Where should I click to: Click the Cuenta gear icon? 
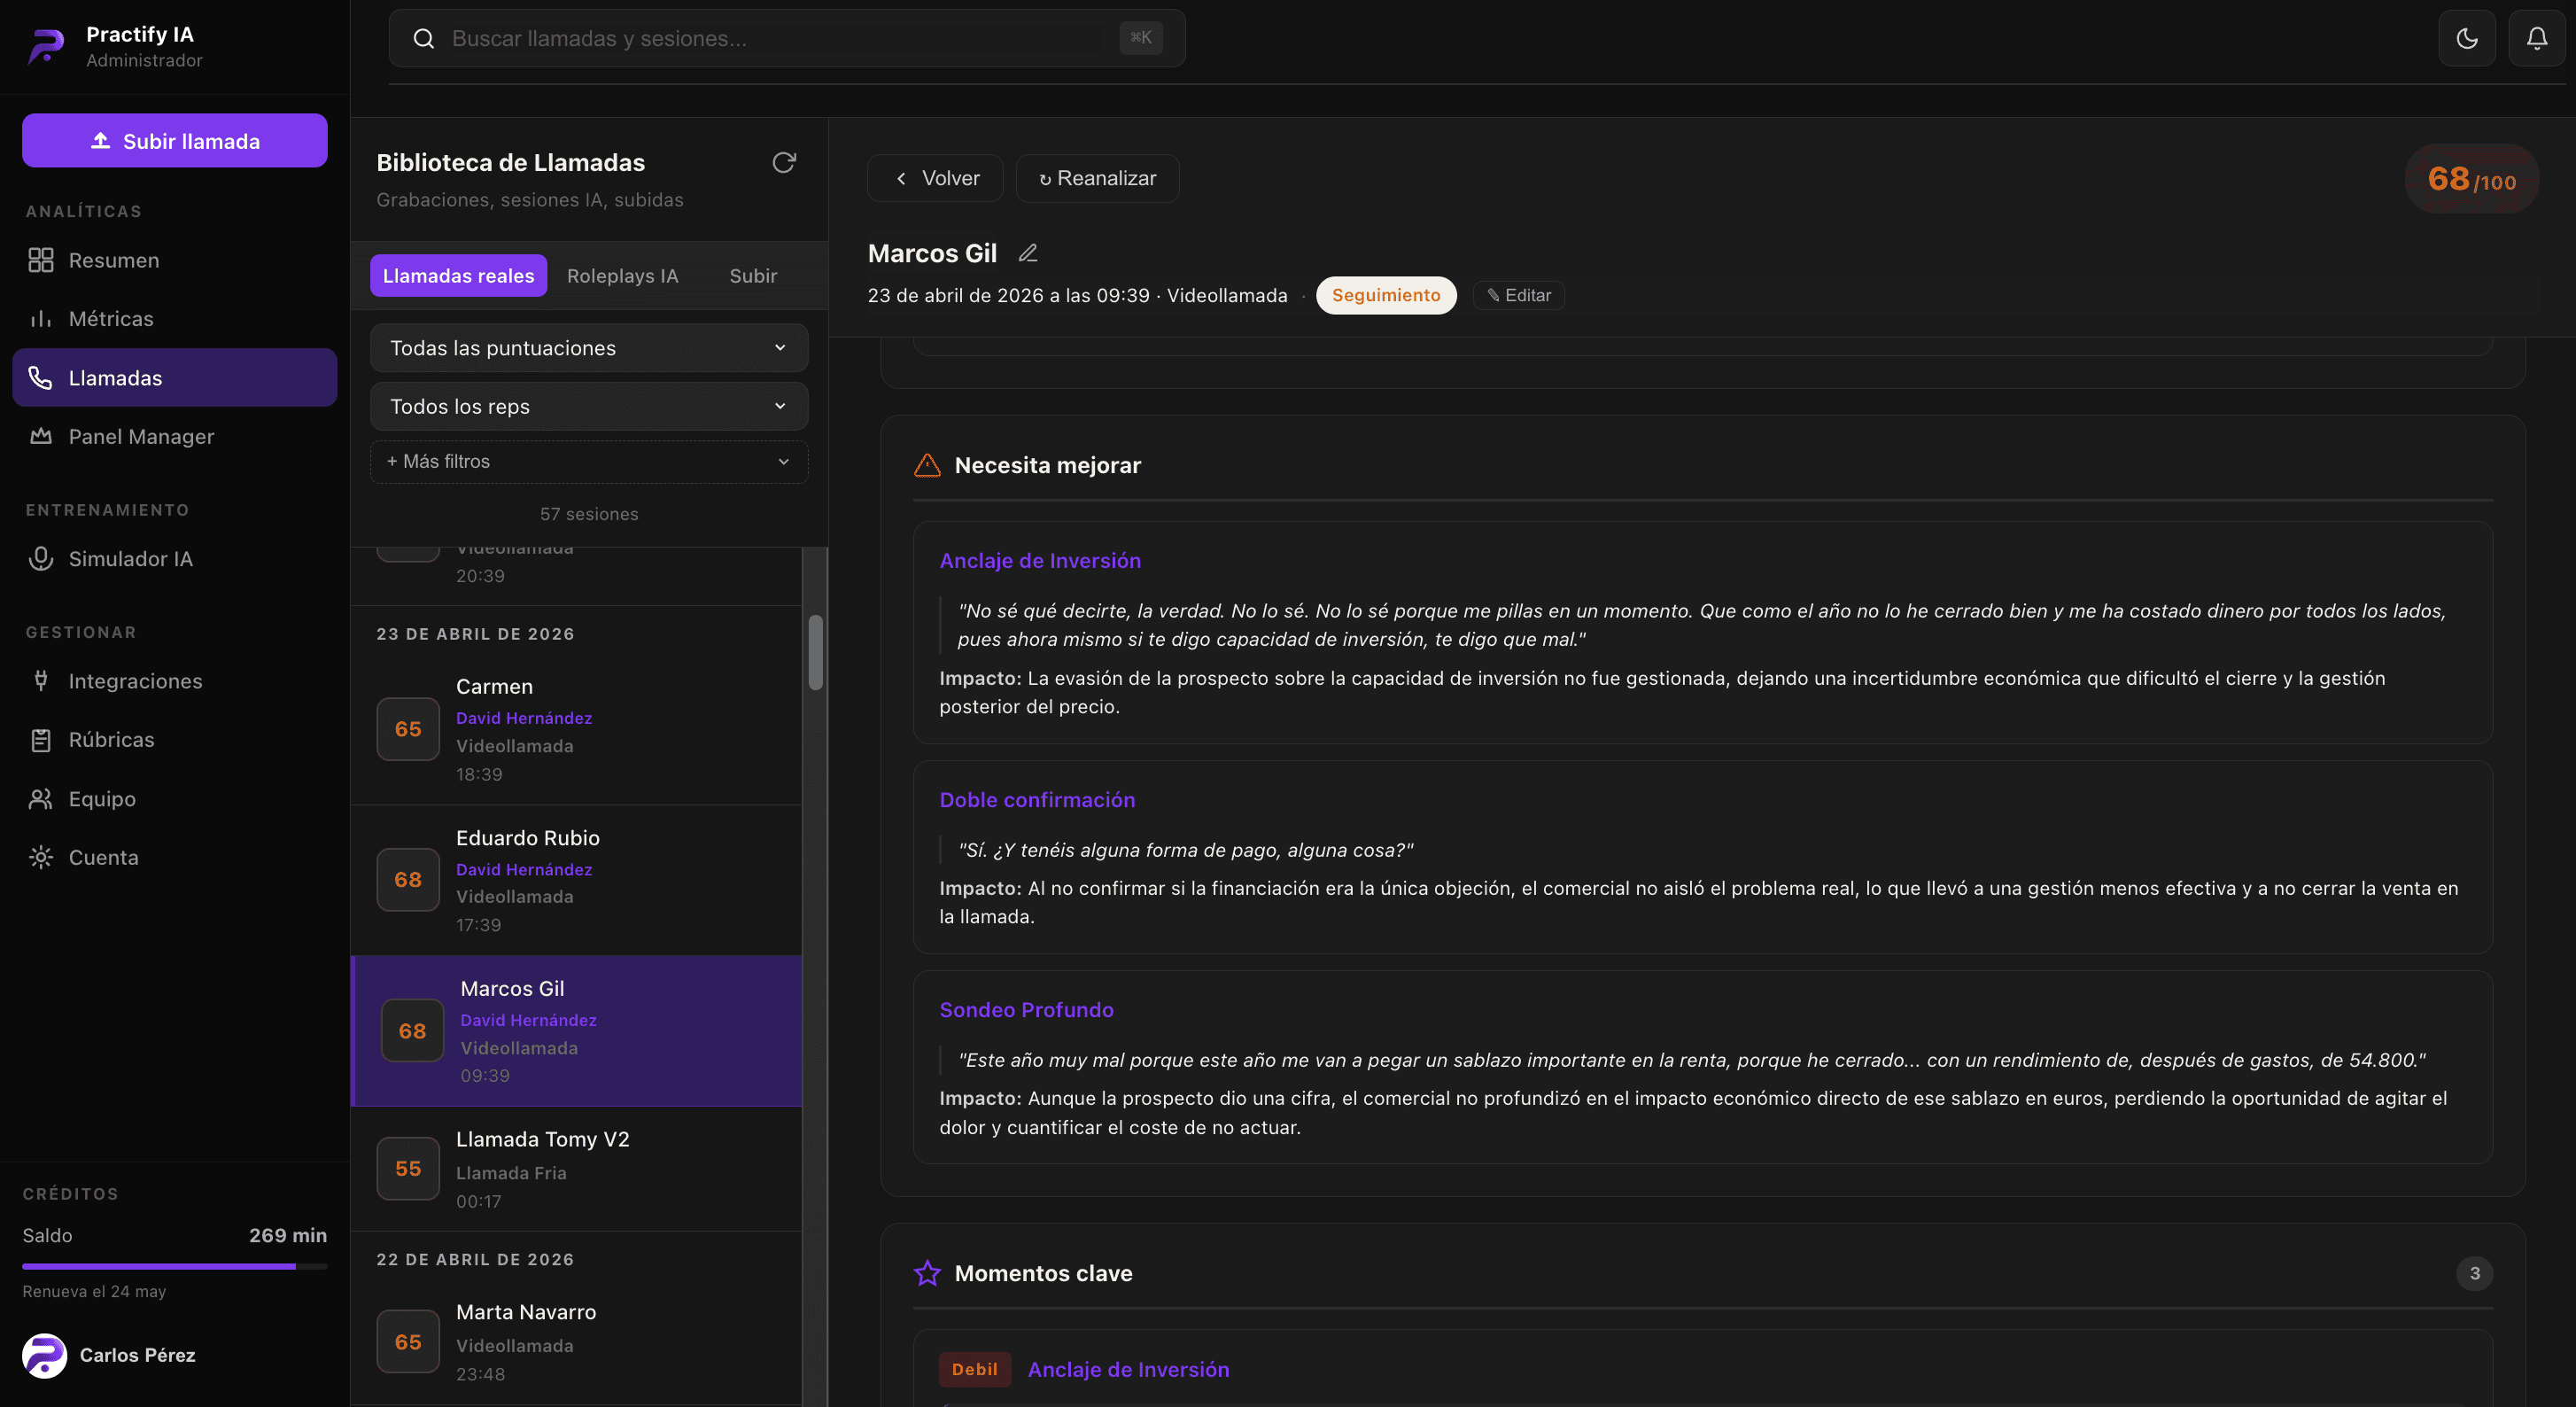point(41,858)
